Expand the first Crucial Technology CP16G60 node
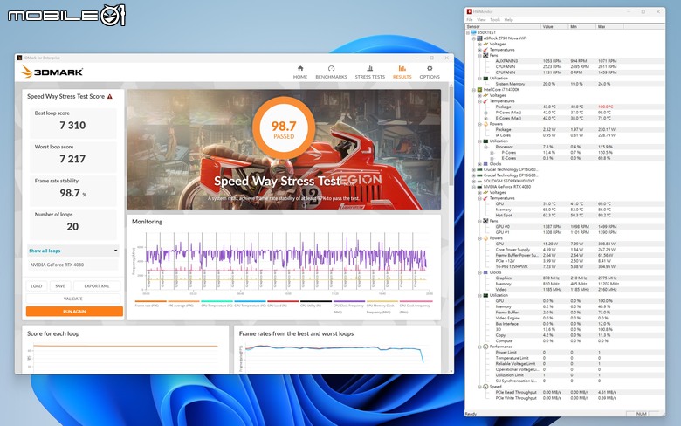Screen dimensions: 681x426 (474, 170)
